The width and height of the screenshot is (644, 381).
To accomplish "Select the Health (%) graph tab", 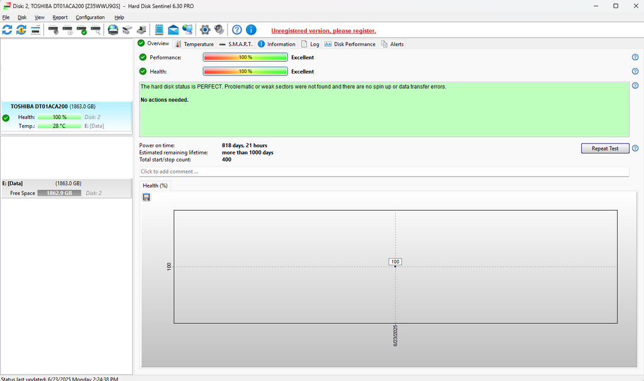I will click(x=155, y=185).
